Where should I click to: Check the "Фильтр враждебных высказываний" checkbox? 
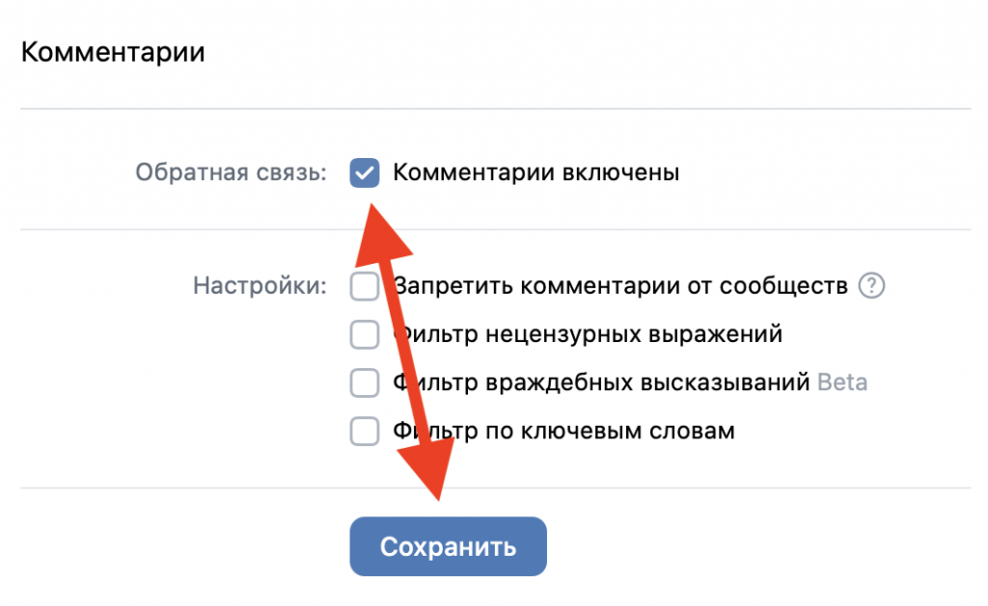(365, 382)
